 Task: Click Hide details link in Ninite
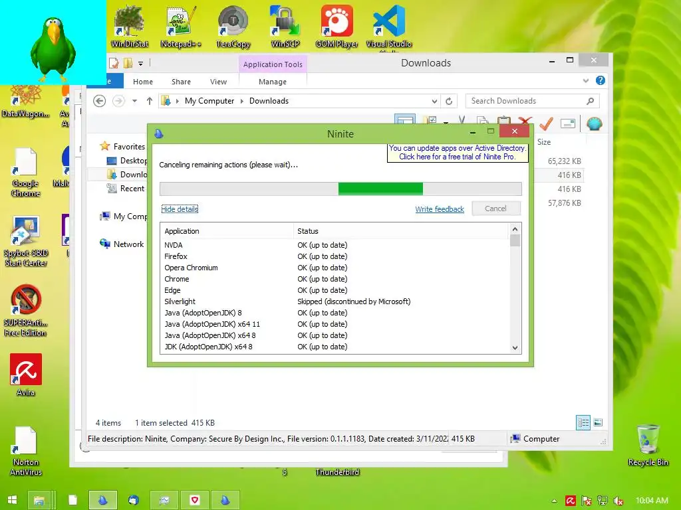coord(180,209)
